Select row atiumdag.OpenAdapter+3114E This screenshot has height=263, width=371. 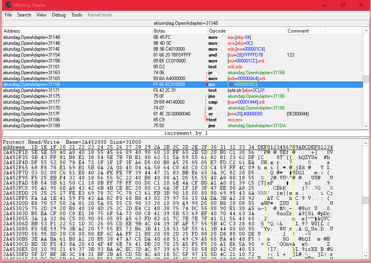(182, 49)
